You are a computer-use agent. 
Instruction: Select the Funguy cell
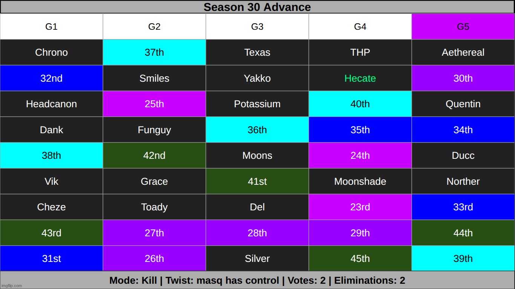coord(154,130)
